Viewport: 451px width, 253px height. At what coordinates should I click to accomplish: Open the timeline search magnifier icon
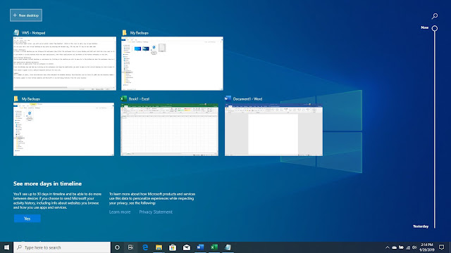tap(435, 16)
